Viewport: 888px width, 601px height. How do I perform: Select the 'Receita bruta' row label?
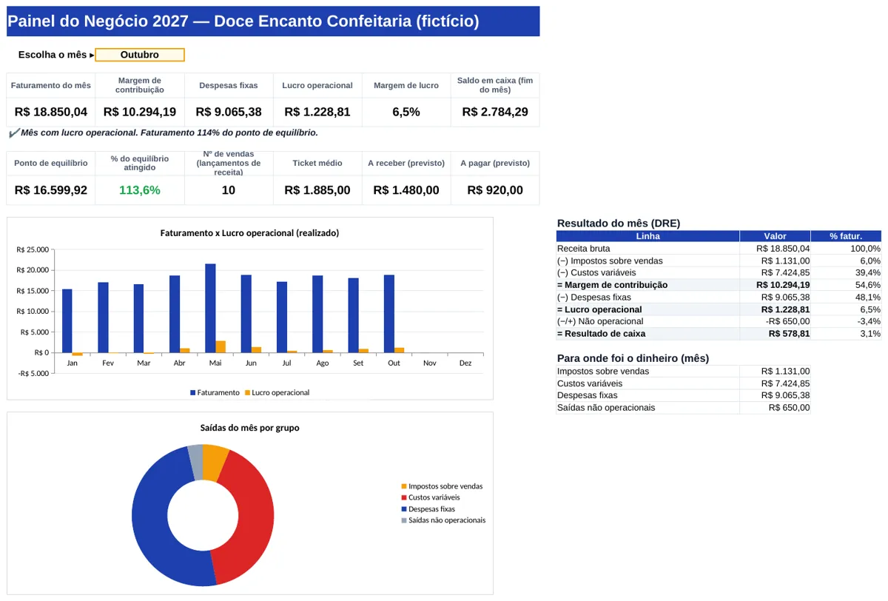pos(584,249)
